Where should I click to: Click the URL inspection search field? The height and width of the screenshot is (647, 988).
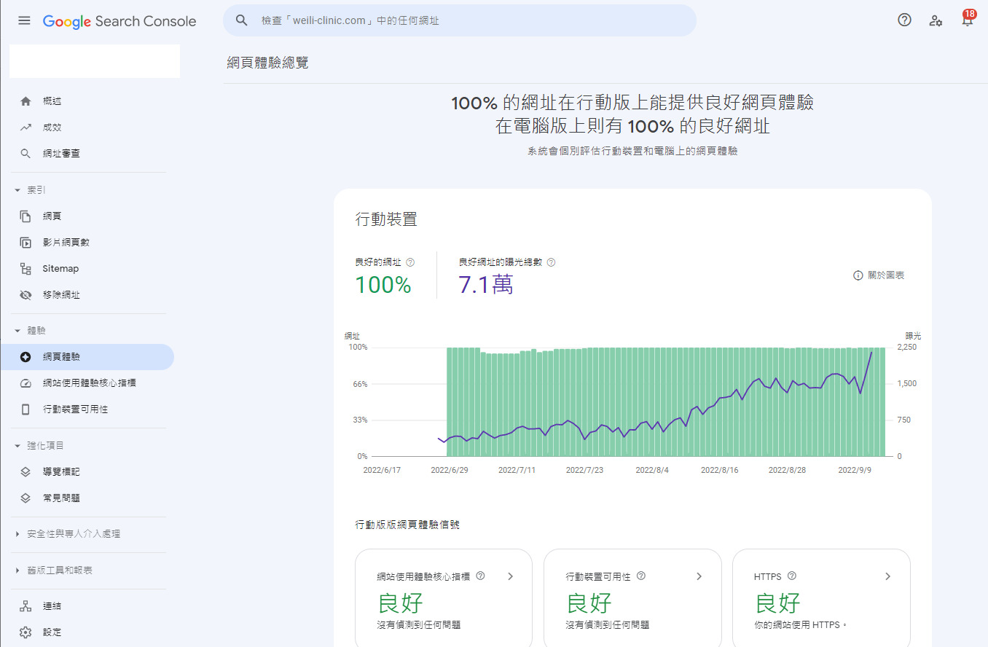pyautogui.click(x=460, y=20)
